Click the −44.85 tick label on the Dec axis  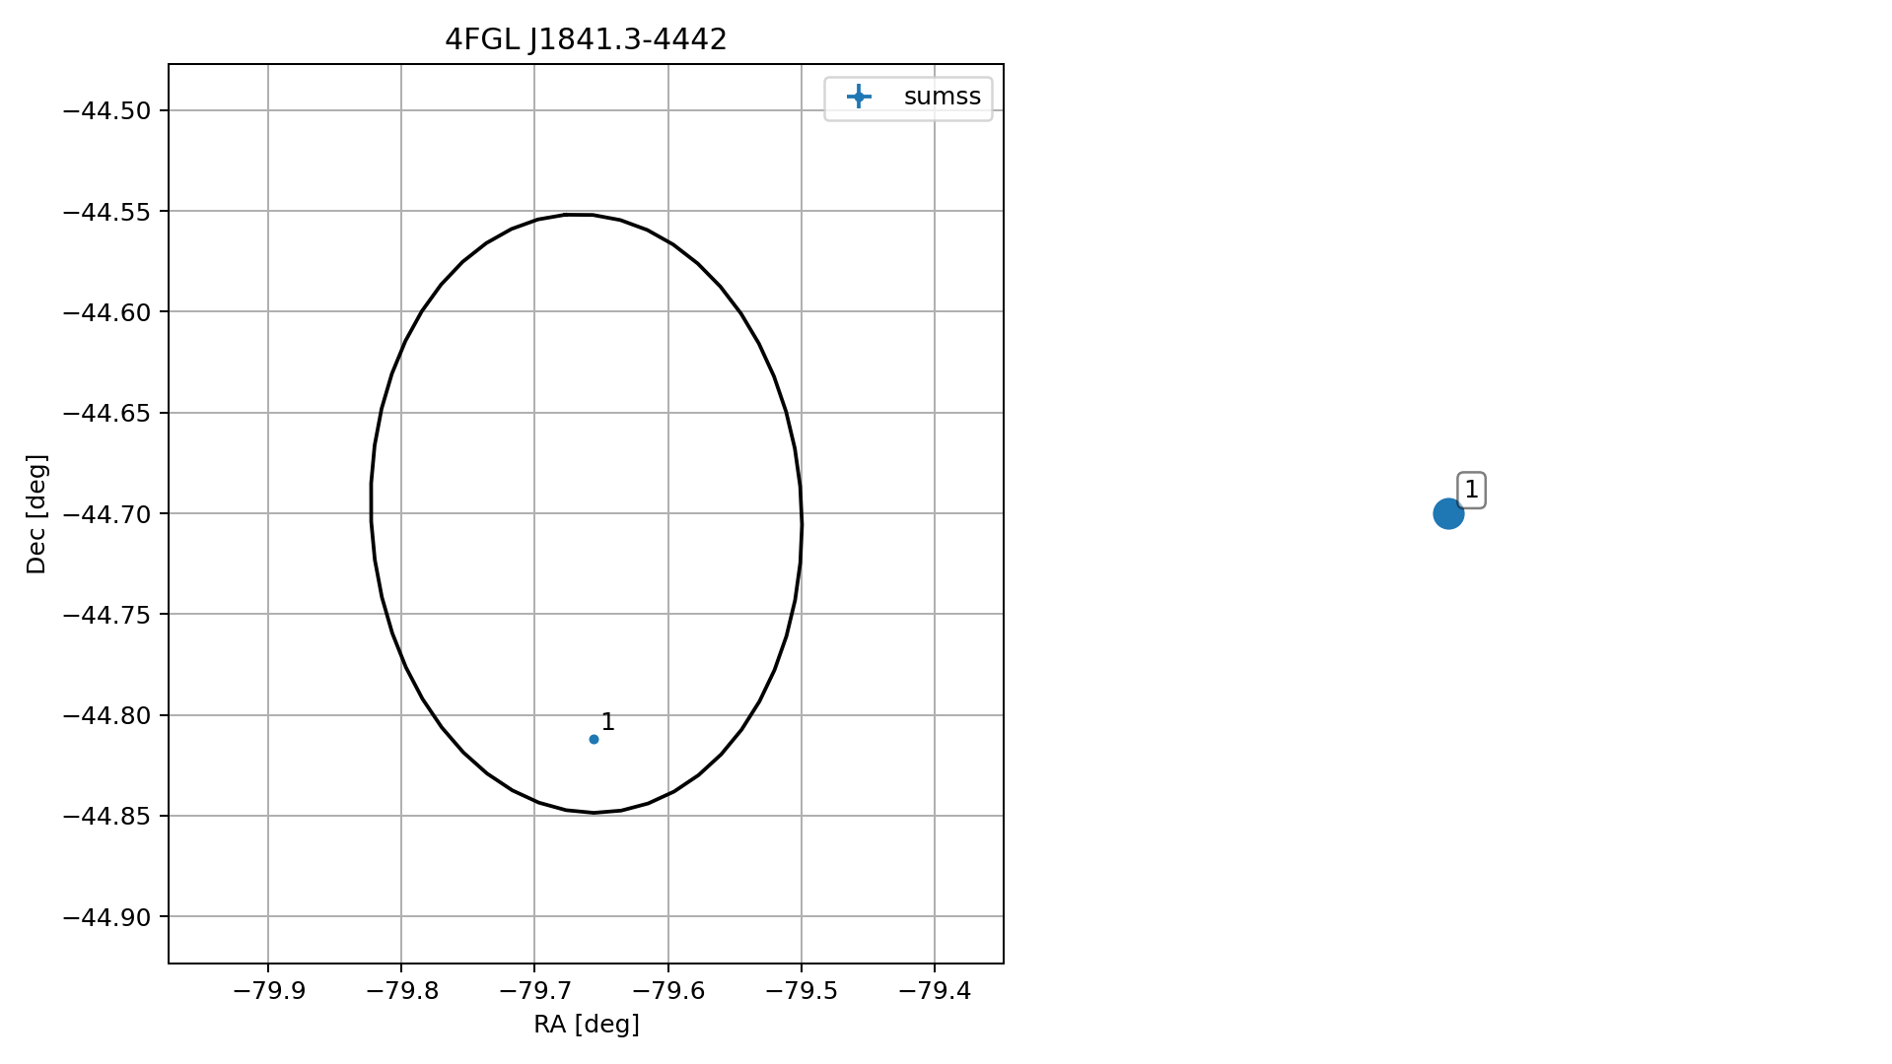pyautogui.click(x=106, y=817)
